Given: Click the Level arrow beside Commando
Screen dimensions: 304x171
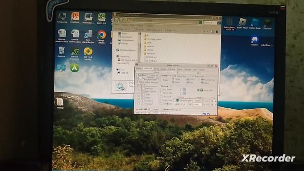Looking at the screenshot, I should point(185,104).
